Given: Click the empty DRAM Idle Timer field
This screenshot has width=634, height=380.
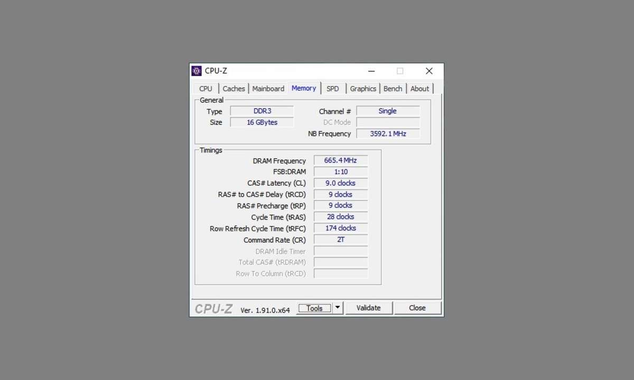Looking at the screenshot, I should [x=341, y=251].
